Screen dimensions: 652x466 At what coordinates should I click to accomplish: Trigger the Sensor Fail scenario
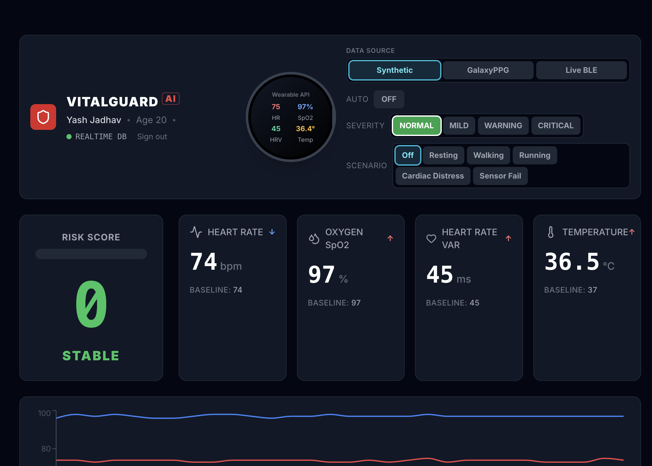(500, 176)
